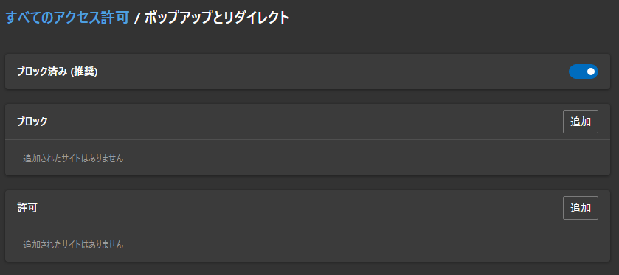Go back to all permissions page
Viewport: 619px width, 275px height.
coord(67,18)
